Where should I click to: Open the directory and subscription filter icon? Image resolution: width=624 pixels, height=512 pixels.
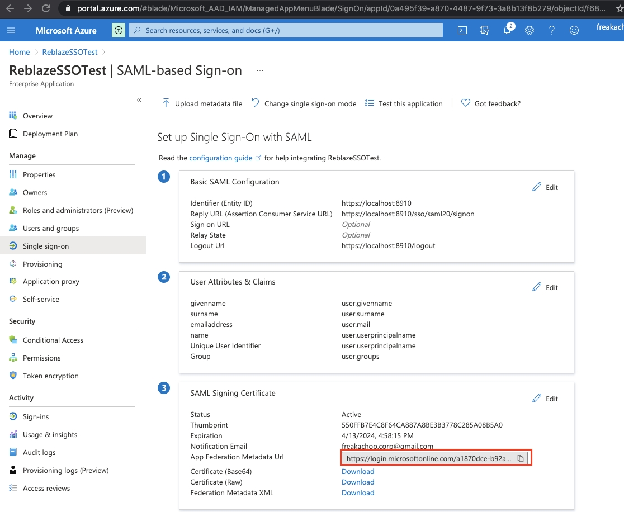[x=485, y=30]
